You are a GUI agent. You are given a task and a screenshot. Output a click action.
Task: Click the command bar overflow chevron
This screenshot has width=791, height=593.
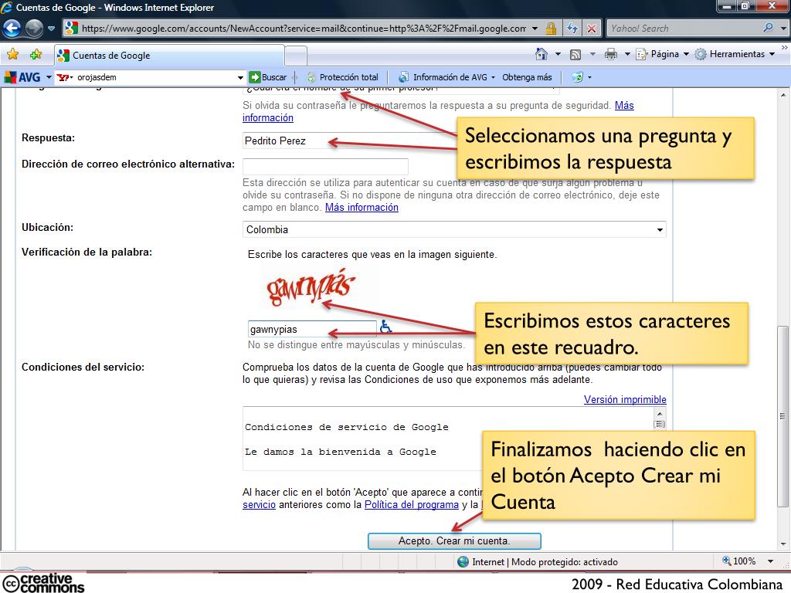[x=785, y=48]
